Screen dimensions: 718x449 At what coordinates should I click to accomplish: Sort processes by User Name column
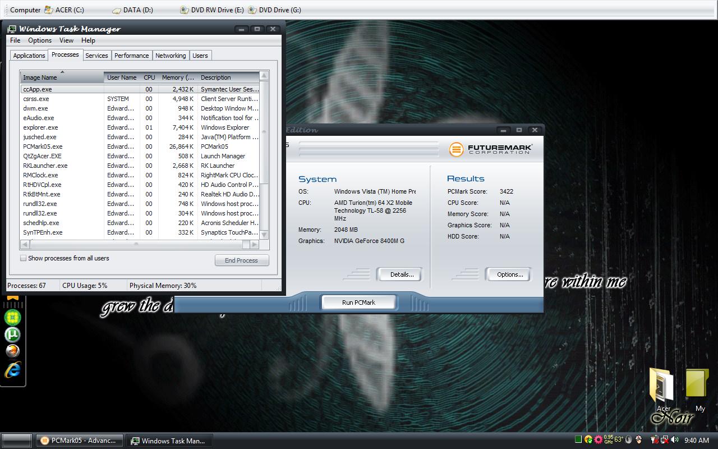122,77
